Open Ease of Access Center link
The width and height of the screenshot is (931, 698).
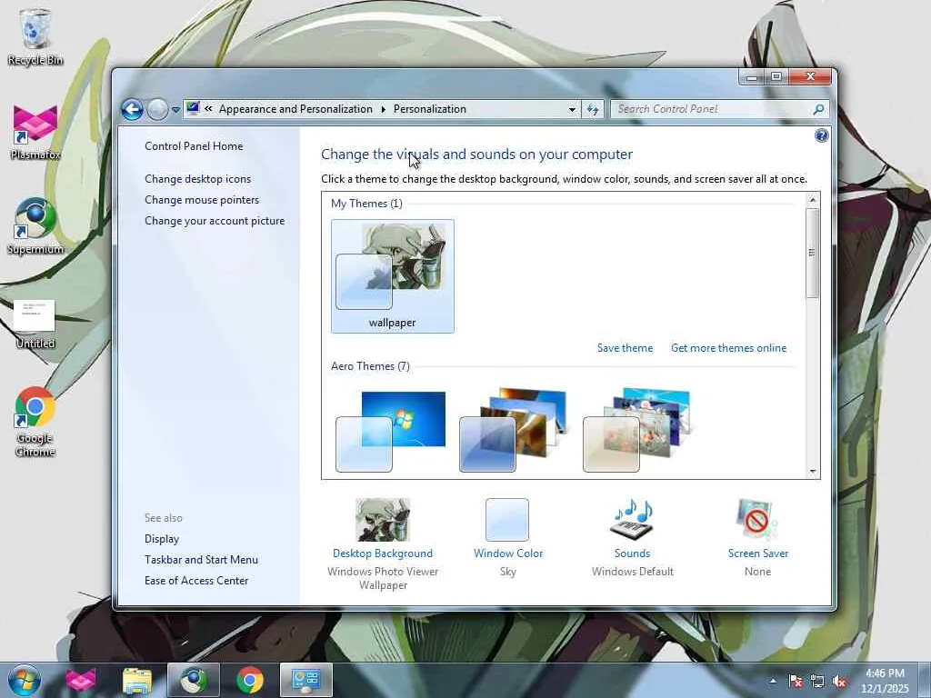[x=196, y=581]
